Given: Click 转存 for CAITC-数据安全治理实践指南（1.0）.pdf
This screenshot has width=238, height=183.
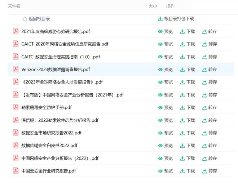Looking at the screenshot, I should tap(210, 57).
